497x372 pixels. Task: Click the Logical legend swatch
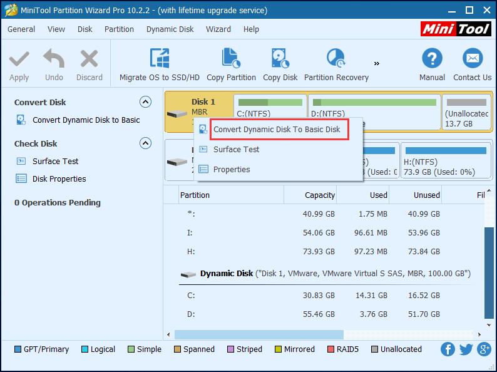tap(85, 349)
